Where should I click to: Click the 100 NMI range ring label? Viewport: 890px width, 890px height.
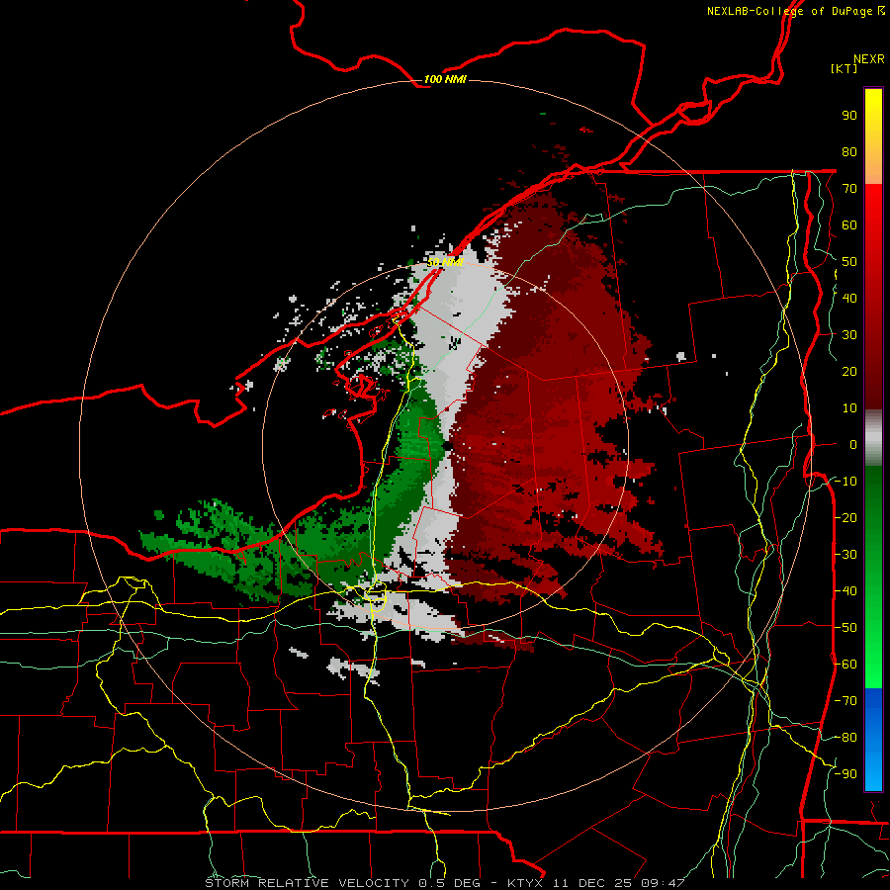click(445, 79)
